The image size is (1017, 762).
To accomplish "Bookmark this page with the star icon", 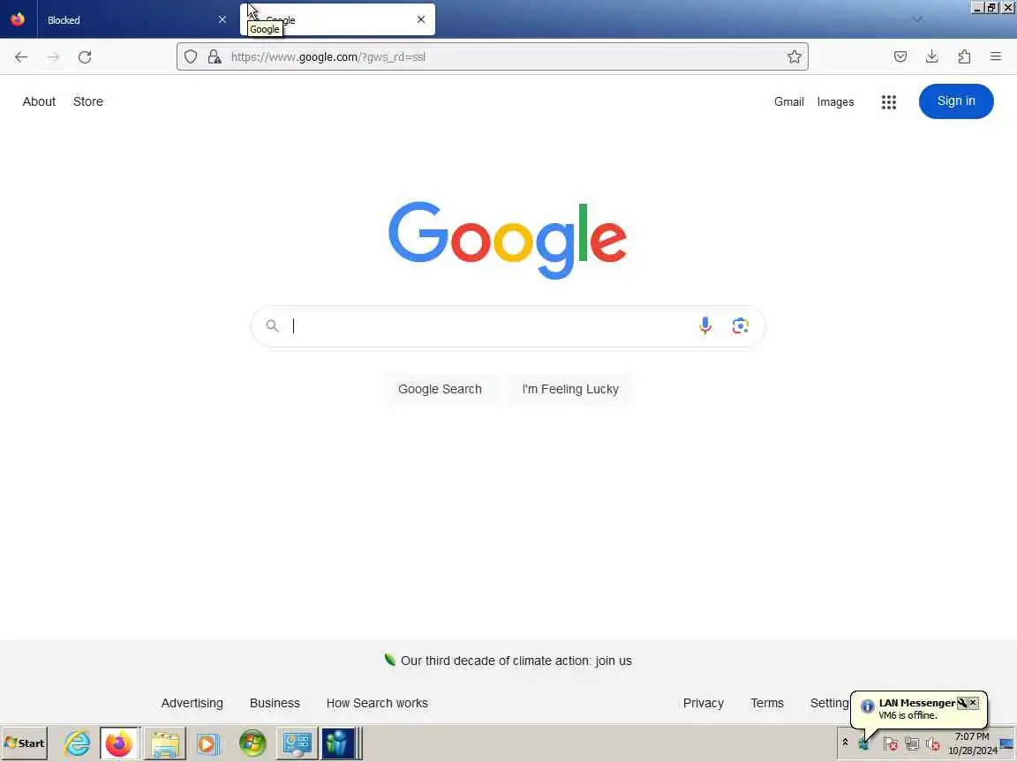I will pyautogui.click(x=794, y=57).
